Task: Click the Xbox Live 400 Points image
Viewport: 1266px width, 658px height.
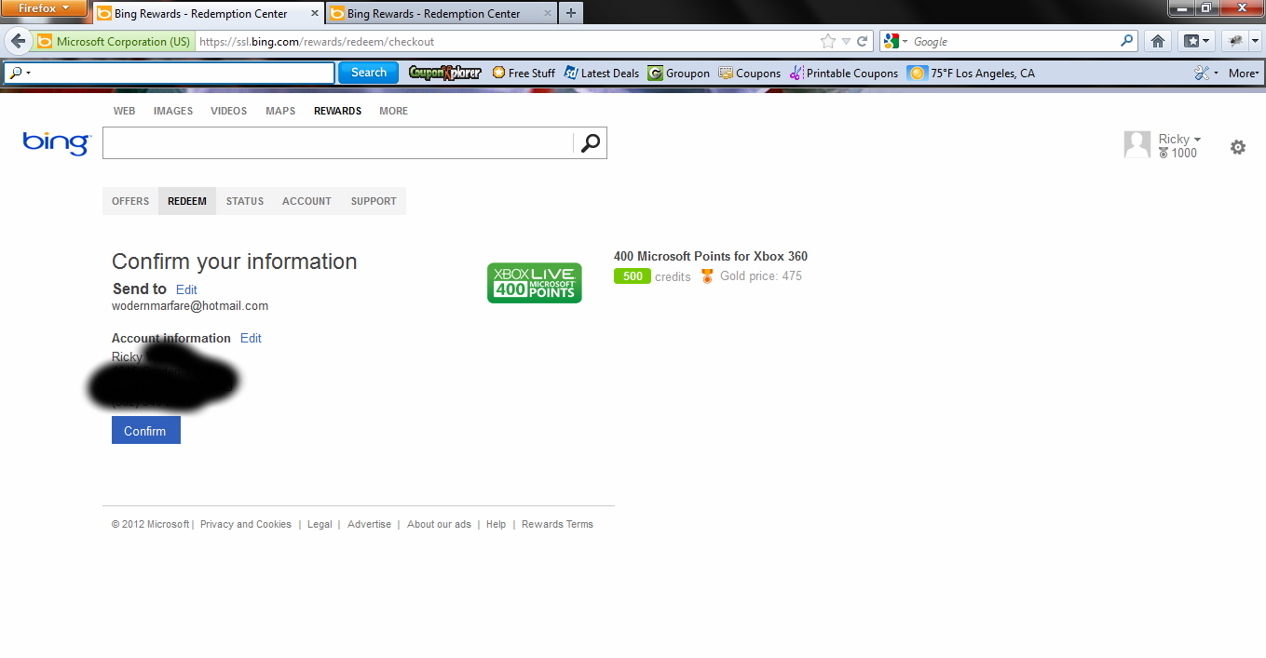Action: pos(535,282)
